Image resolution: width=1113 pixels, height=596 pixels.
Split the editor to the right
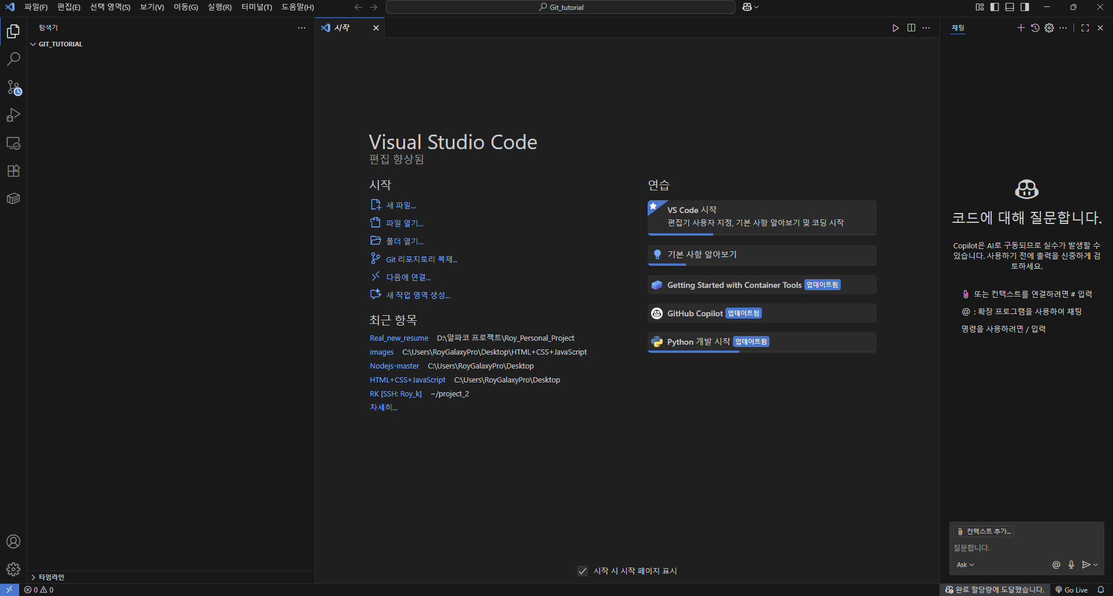pyautogui.click(x=911, y=28)
